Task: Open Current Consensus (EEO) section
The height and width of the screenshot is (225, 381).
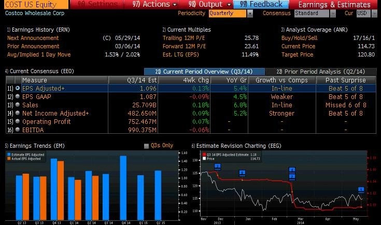Action: click(39, 71)
